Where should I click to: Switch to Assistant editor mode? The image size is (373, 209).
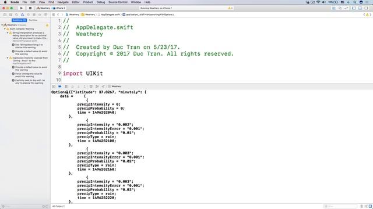[x=340, y=8]
